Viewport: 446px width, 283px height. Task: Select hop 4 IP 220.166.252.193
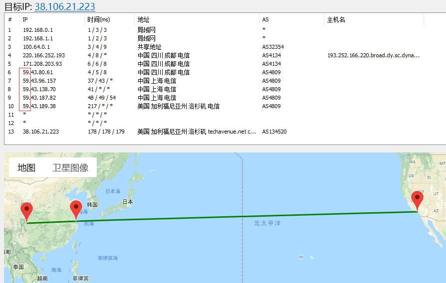pos(44,55)
